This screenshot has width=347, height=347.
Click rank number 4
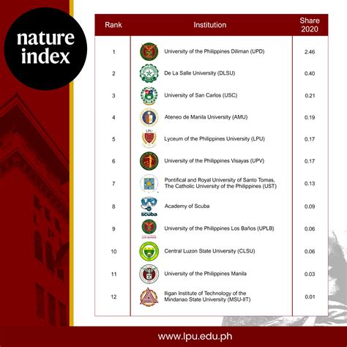point(113,117)
